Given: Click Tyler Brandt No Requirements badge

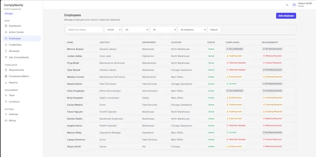Looking at the screenshot, I should pos(272,70).
